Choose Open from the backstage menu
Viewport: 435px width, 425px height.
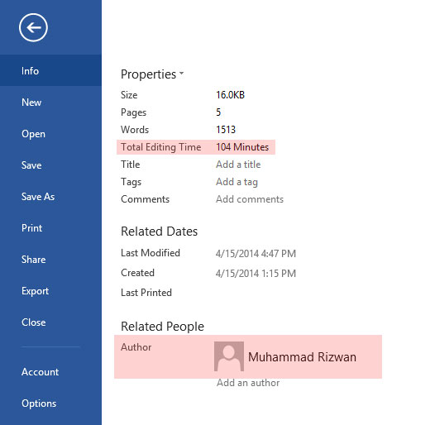pyautogui.click(x=50, y=134)
